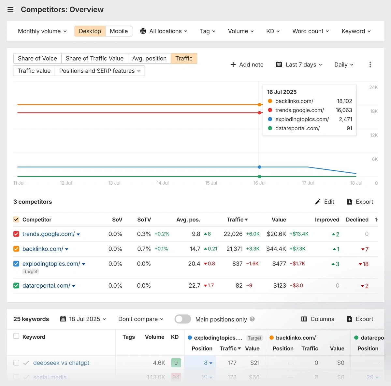Toggle the select-all Competitor header checkbox

pyautogui.click(x=16, y=220)
